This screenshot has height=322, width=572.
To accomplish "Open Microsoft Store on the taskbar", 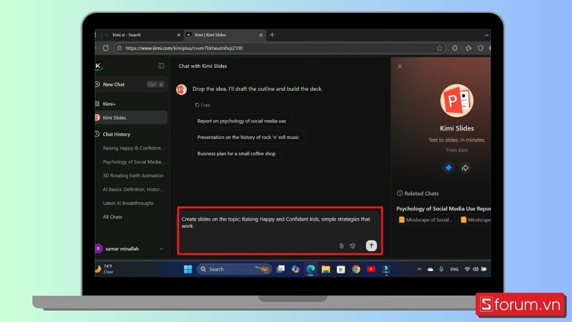I will coord(341,269).
